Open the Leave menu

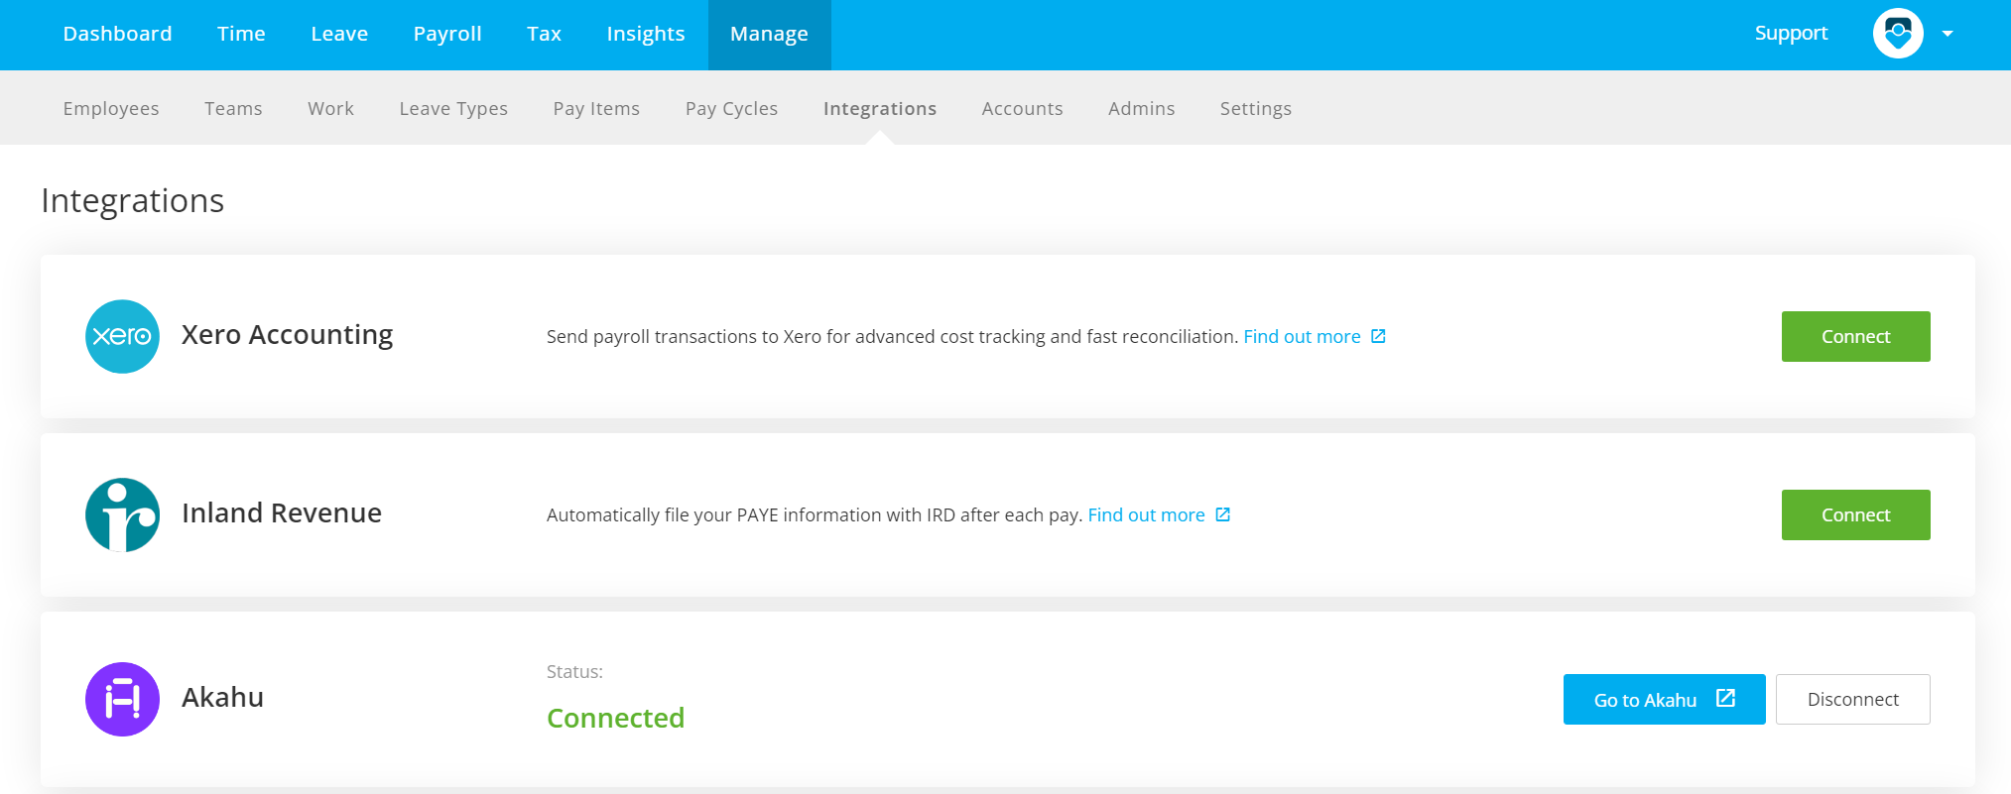(339, 34)
